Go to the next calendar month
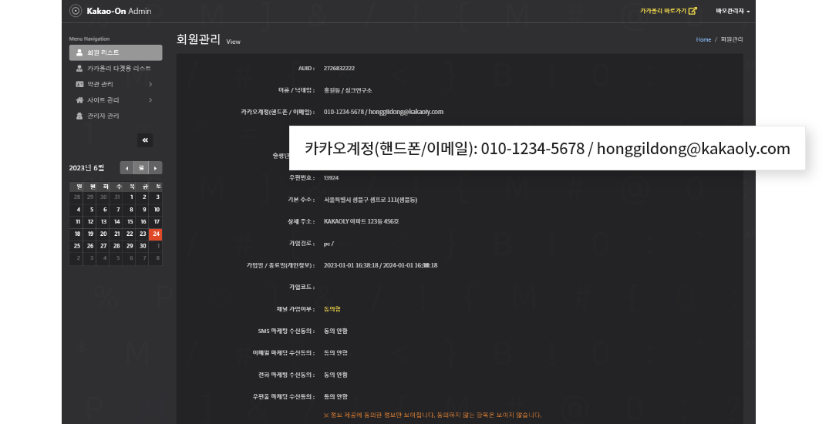 [156, 168]
